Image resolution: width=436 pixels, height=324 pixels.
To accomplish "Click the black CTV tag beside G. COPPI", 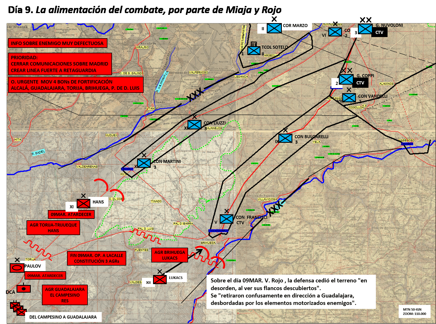I will pyautogui.click(x=360, y=83).
